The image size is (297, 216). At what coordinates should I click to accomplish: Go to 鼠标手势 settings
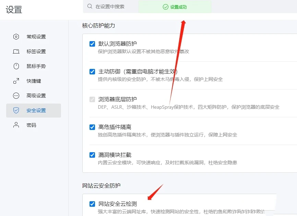(x=34, y=66)
